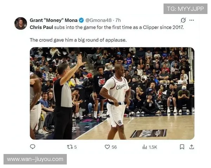Screen dimensions: 211x168
Task: Open view analytics bar chart icon
Action: (145, 147)
